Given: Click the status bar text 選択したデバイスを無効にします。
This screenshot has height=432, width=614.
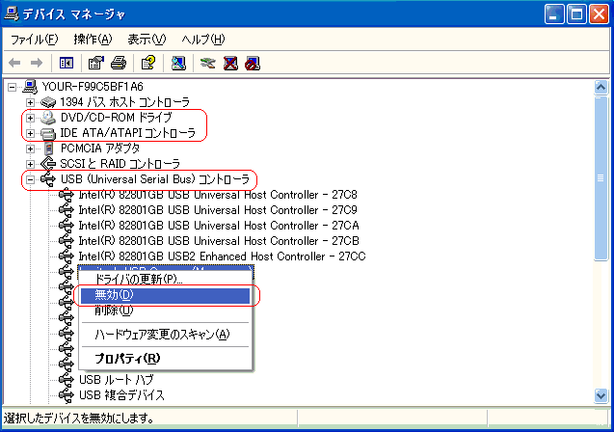Looking at the screenshot, I should point(79,418).
